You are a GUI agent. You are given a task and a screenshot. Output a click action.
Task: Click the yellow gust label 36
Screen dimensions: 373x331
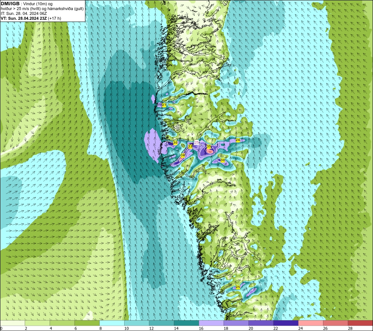tap(182, 155)
